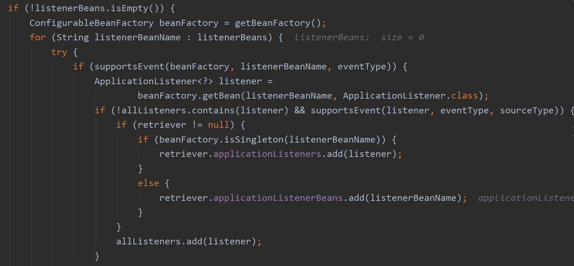
Task: Click the 'try' keyword
Action: pos(59,52)
